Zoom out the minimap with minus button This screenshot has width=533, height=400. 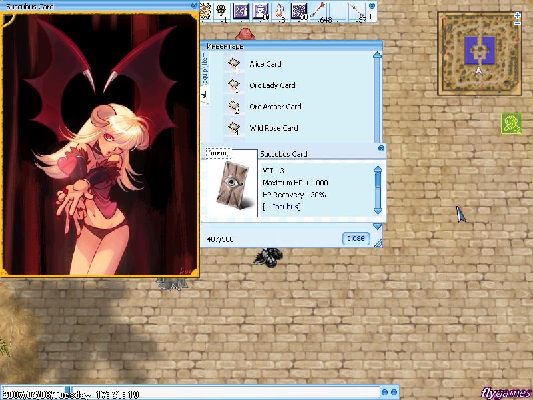coord(518,24)
